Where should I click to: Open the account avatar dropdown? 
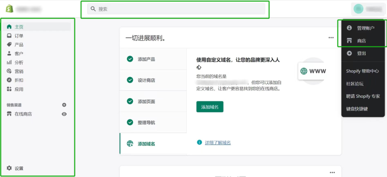(x=368, y=9)
